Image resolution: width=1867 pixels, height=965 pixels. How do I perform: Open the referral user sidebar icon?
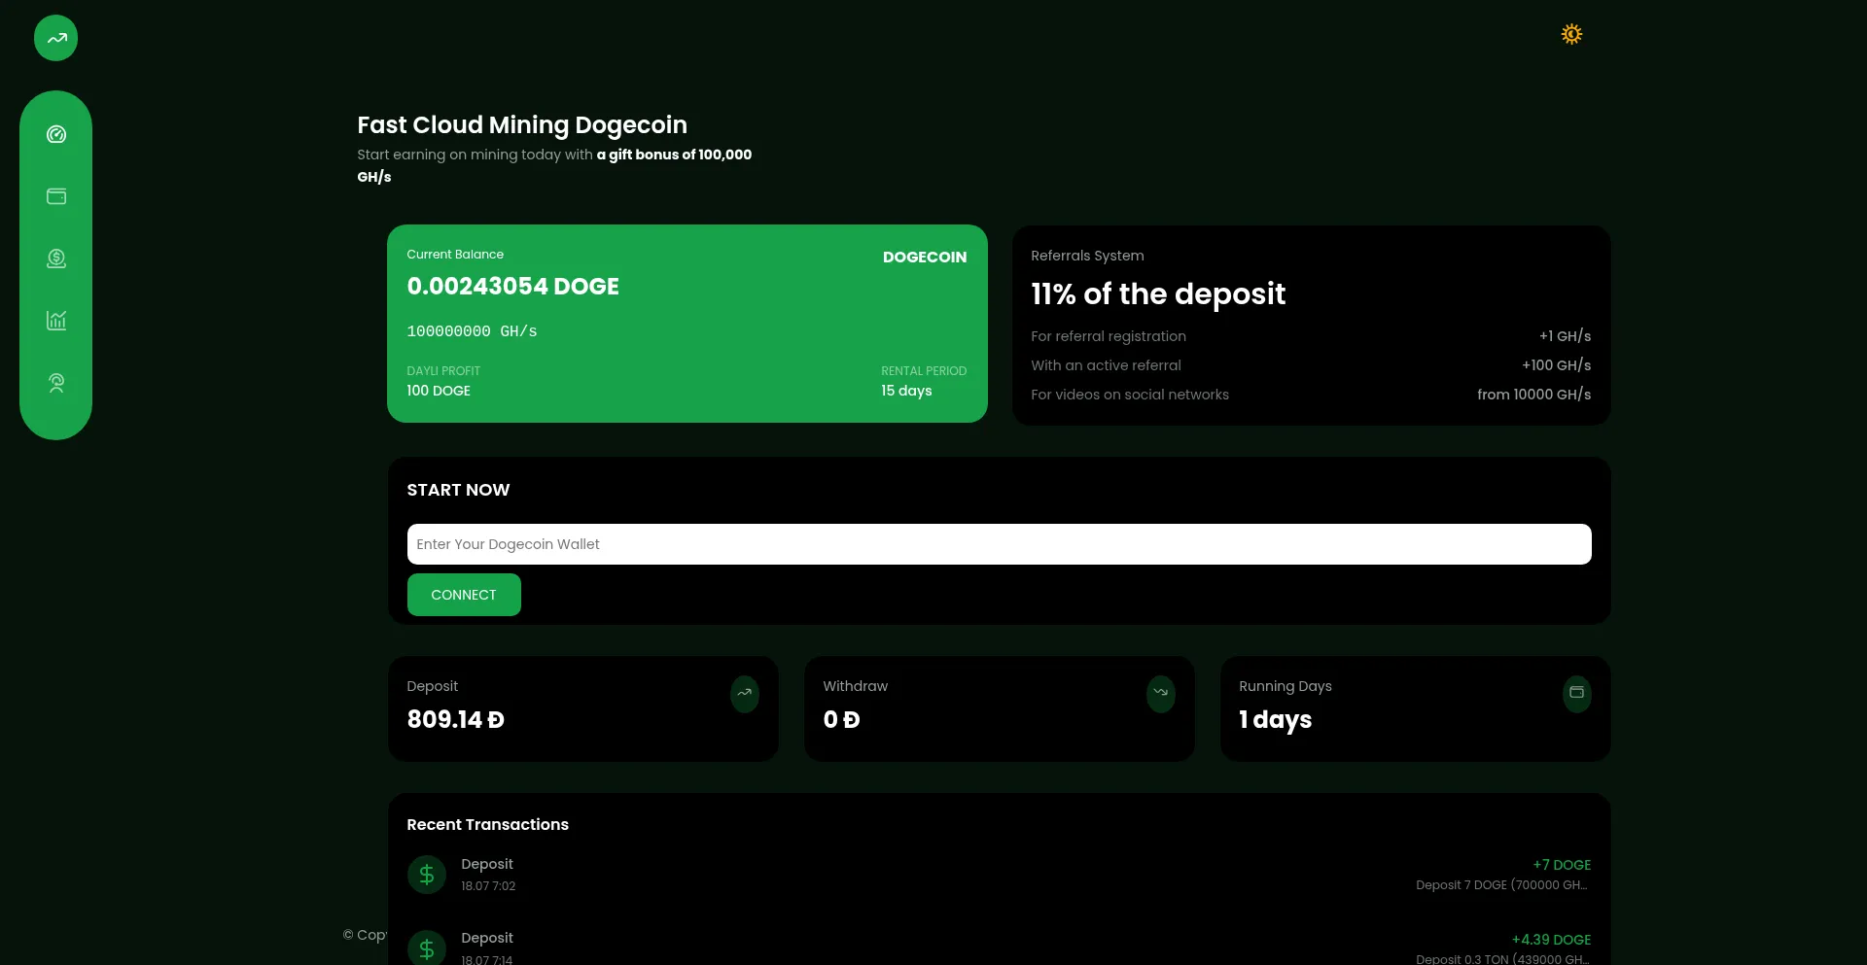pyautogui.click(x=56, y=383)
